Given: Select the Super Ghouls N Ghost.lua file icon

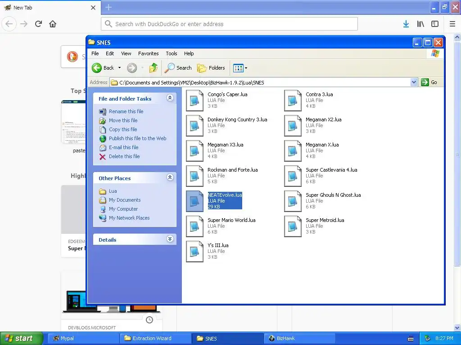Looking at the screenshot, I should pos(293,201).
